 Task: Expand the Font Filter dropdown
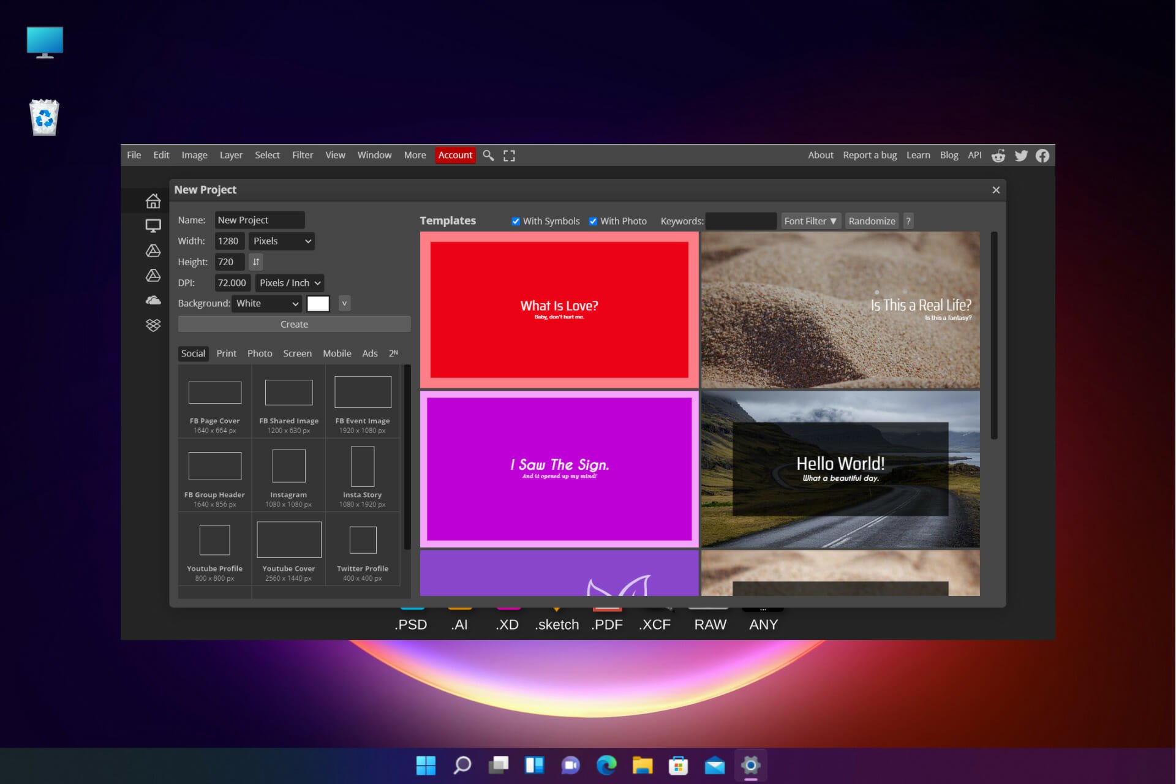[x=810, y=221]
